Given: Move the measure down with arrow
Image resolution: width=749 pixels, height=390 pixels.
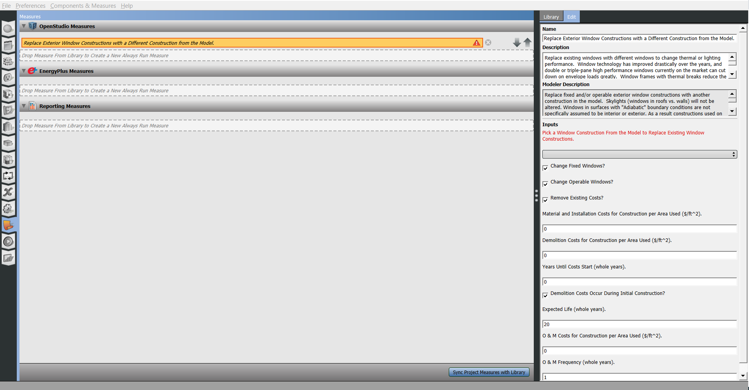Looking at the screenshot, I should point(517,42).
